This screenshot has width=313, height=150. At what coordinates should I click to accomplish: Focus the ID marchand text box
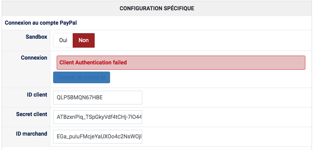point(97,137)
